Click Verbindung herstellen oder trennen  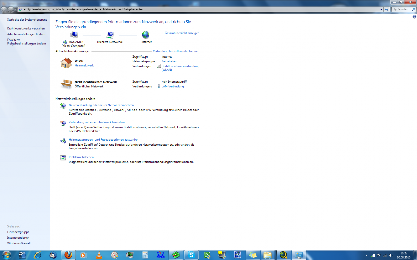coord(176,51)
